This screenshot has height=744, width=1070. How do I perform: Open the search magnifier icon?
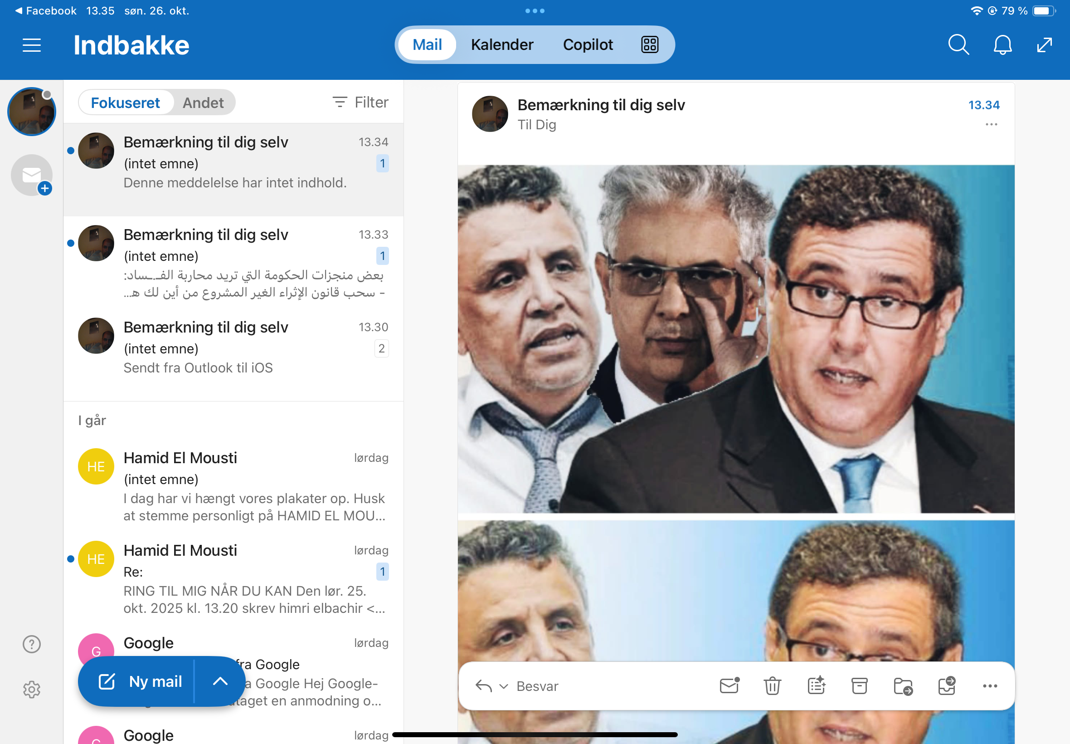click(x=958, y=45)
